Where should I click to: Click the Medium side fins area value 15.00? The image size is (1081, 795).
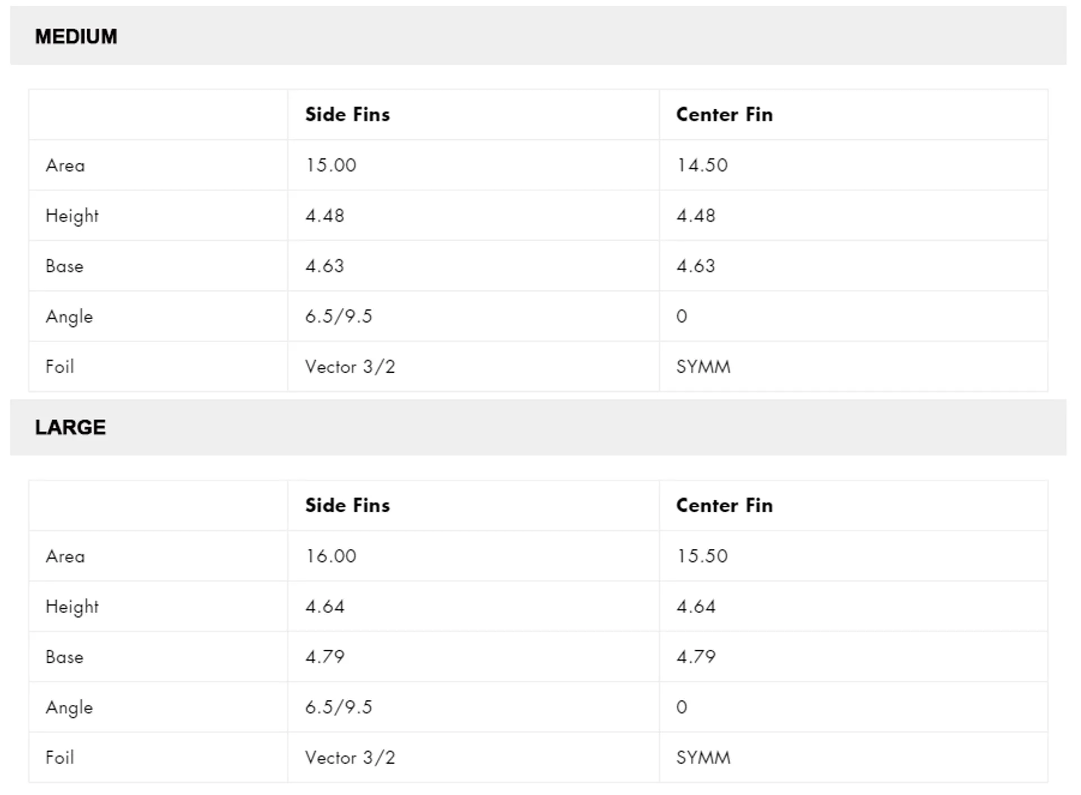330,165
